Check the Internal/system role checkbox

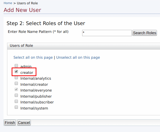16,107
